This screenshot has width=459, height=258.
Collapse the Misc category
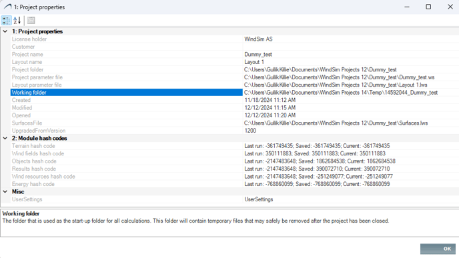(x=5, y=191)
